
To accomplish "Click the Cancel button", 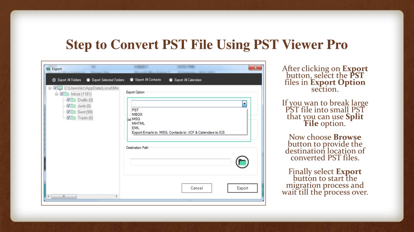I will click(197, 188).
